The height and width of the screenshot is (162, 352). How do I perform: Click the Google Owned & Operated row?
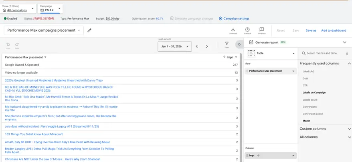(121, 65)
